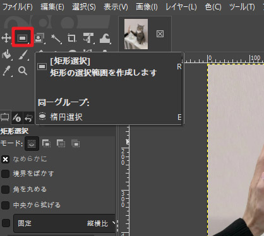
Task: Enable the 固定 fixed checkbox
Action: [x=6, y=223]
